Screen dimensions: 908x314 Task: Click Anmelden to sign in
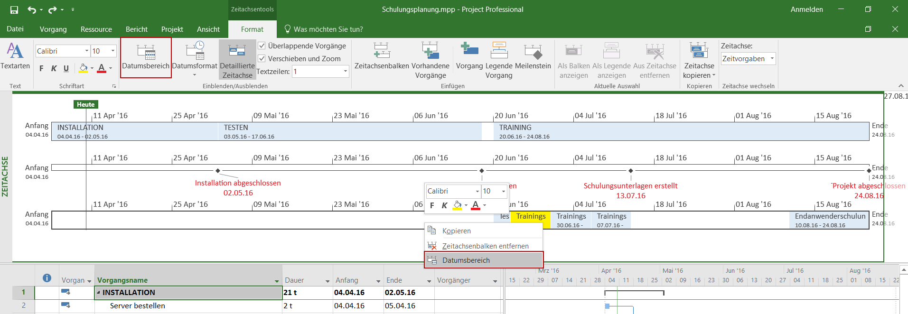(806, 9)
